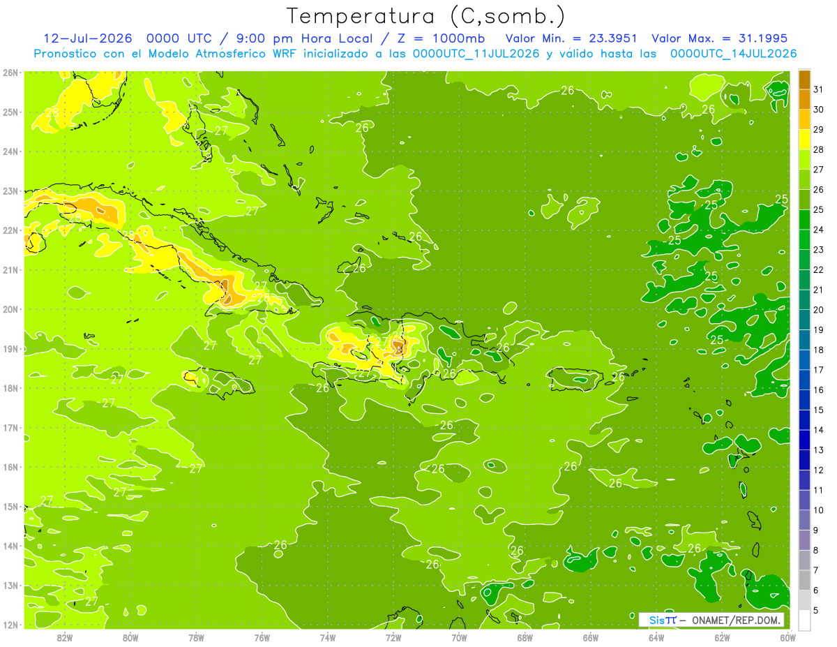
Task: Select the 'Z = 1000mb' level text
Action: point(441,38)
